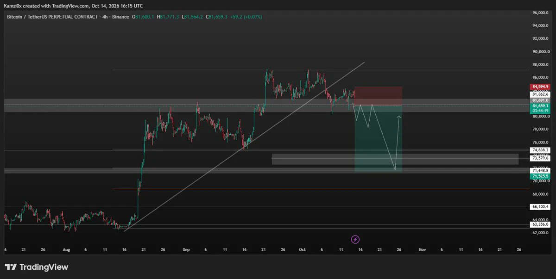Select the green profit zone of the short position

click(x=378, y=139)
